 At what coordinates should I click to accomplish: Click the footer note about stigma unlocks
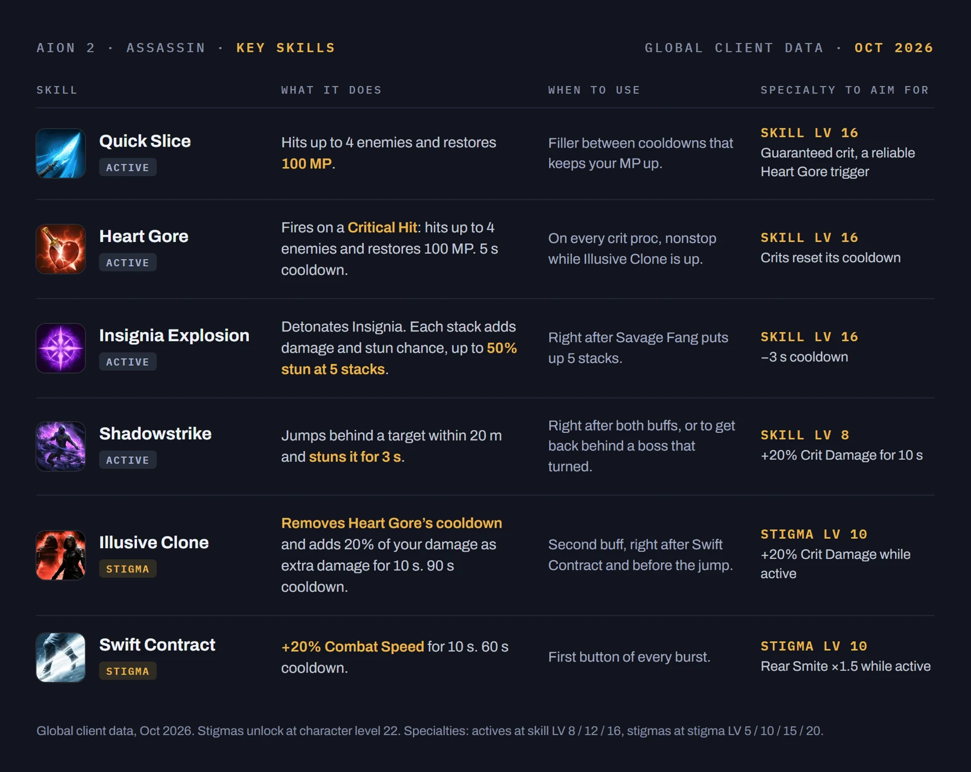point(430,731)
